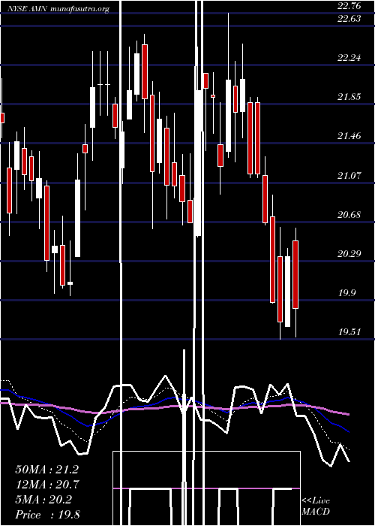Click the Price : 19.8 readout

point(47,515)
